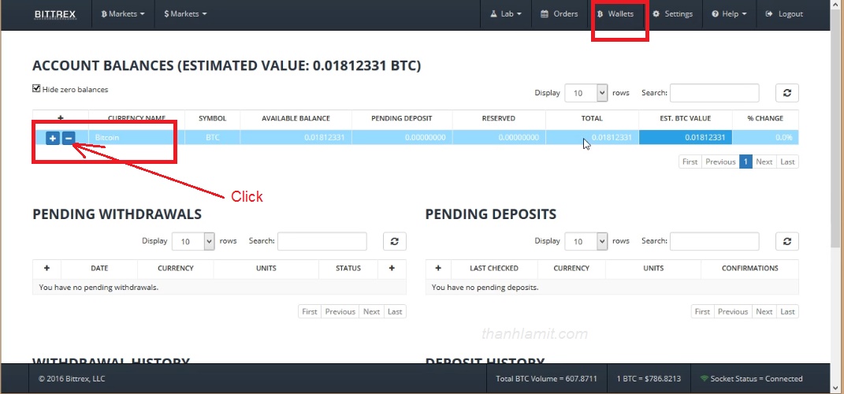Click the BTC symbol cell
This screenshot has width=844, height=394.
coord(213,138)
